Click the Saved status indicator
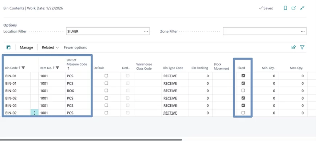 coord(266,8)
